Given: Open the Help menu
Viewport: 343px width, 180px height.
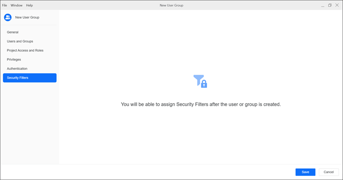Looking at the screenshot, I should [29, 5].
